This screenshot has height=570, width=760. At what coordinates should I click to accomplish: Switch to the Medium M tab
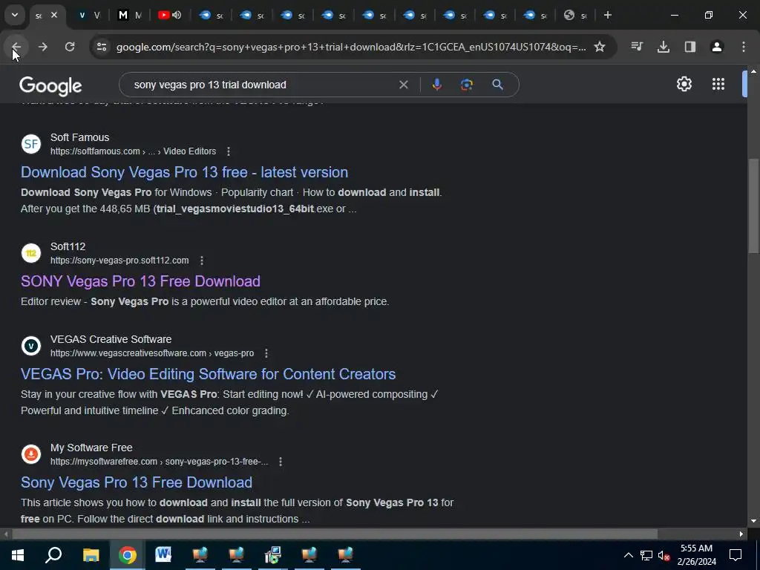click(x=129, y=15)
